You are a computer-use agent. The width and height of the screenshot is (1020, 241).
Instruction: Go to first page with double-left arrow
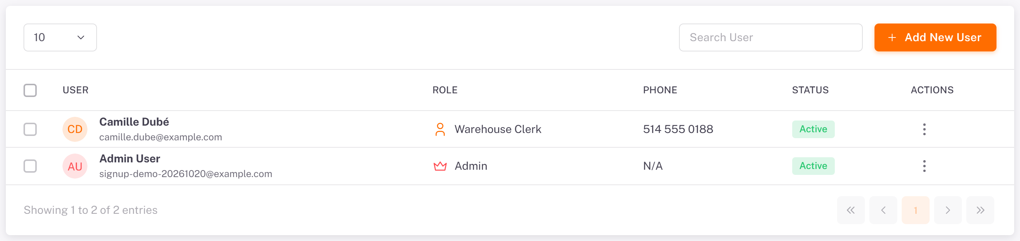(x=851, y=210)
